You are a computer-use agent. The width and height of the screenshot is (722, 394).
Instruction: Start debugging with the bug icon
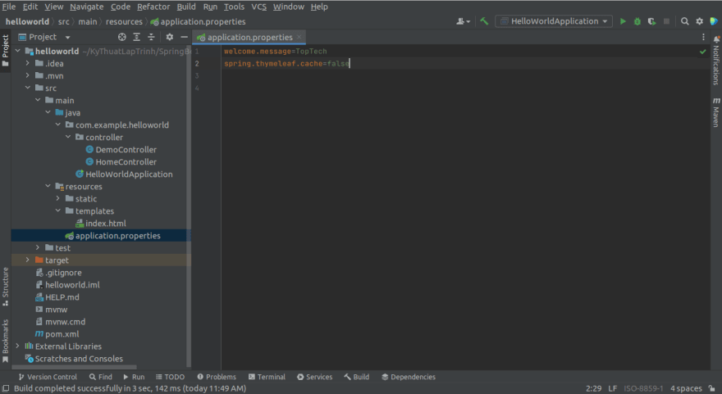pyautogui.click(x=637, y=21)
